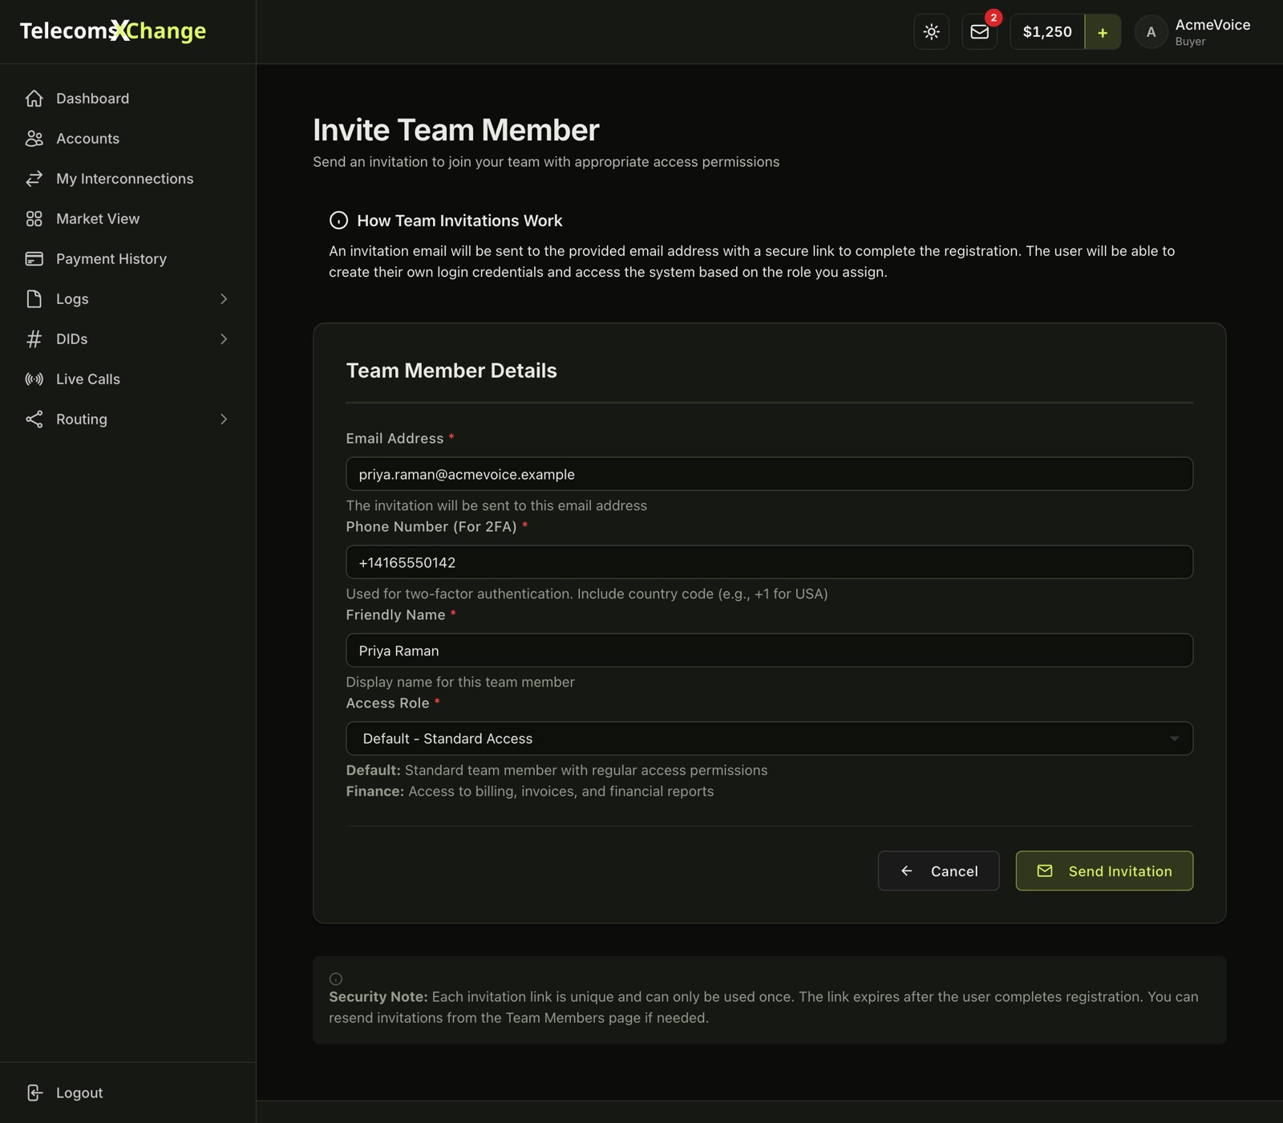Click the Live Calls broadcast icon
The width and height of the screenshot is (1283, 1123).
point(34,379)
